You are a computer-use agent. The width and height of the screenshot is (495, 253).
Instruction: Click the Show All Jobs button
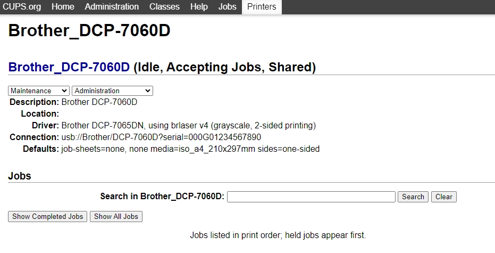[116, 216]
